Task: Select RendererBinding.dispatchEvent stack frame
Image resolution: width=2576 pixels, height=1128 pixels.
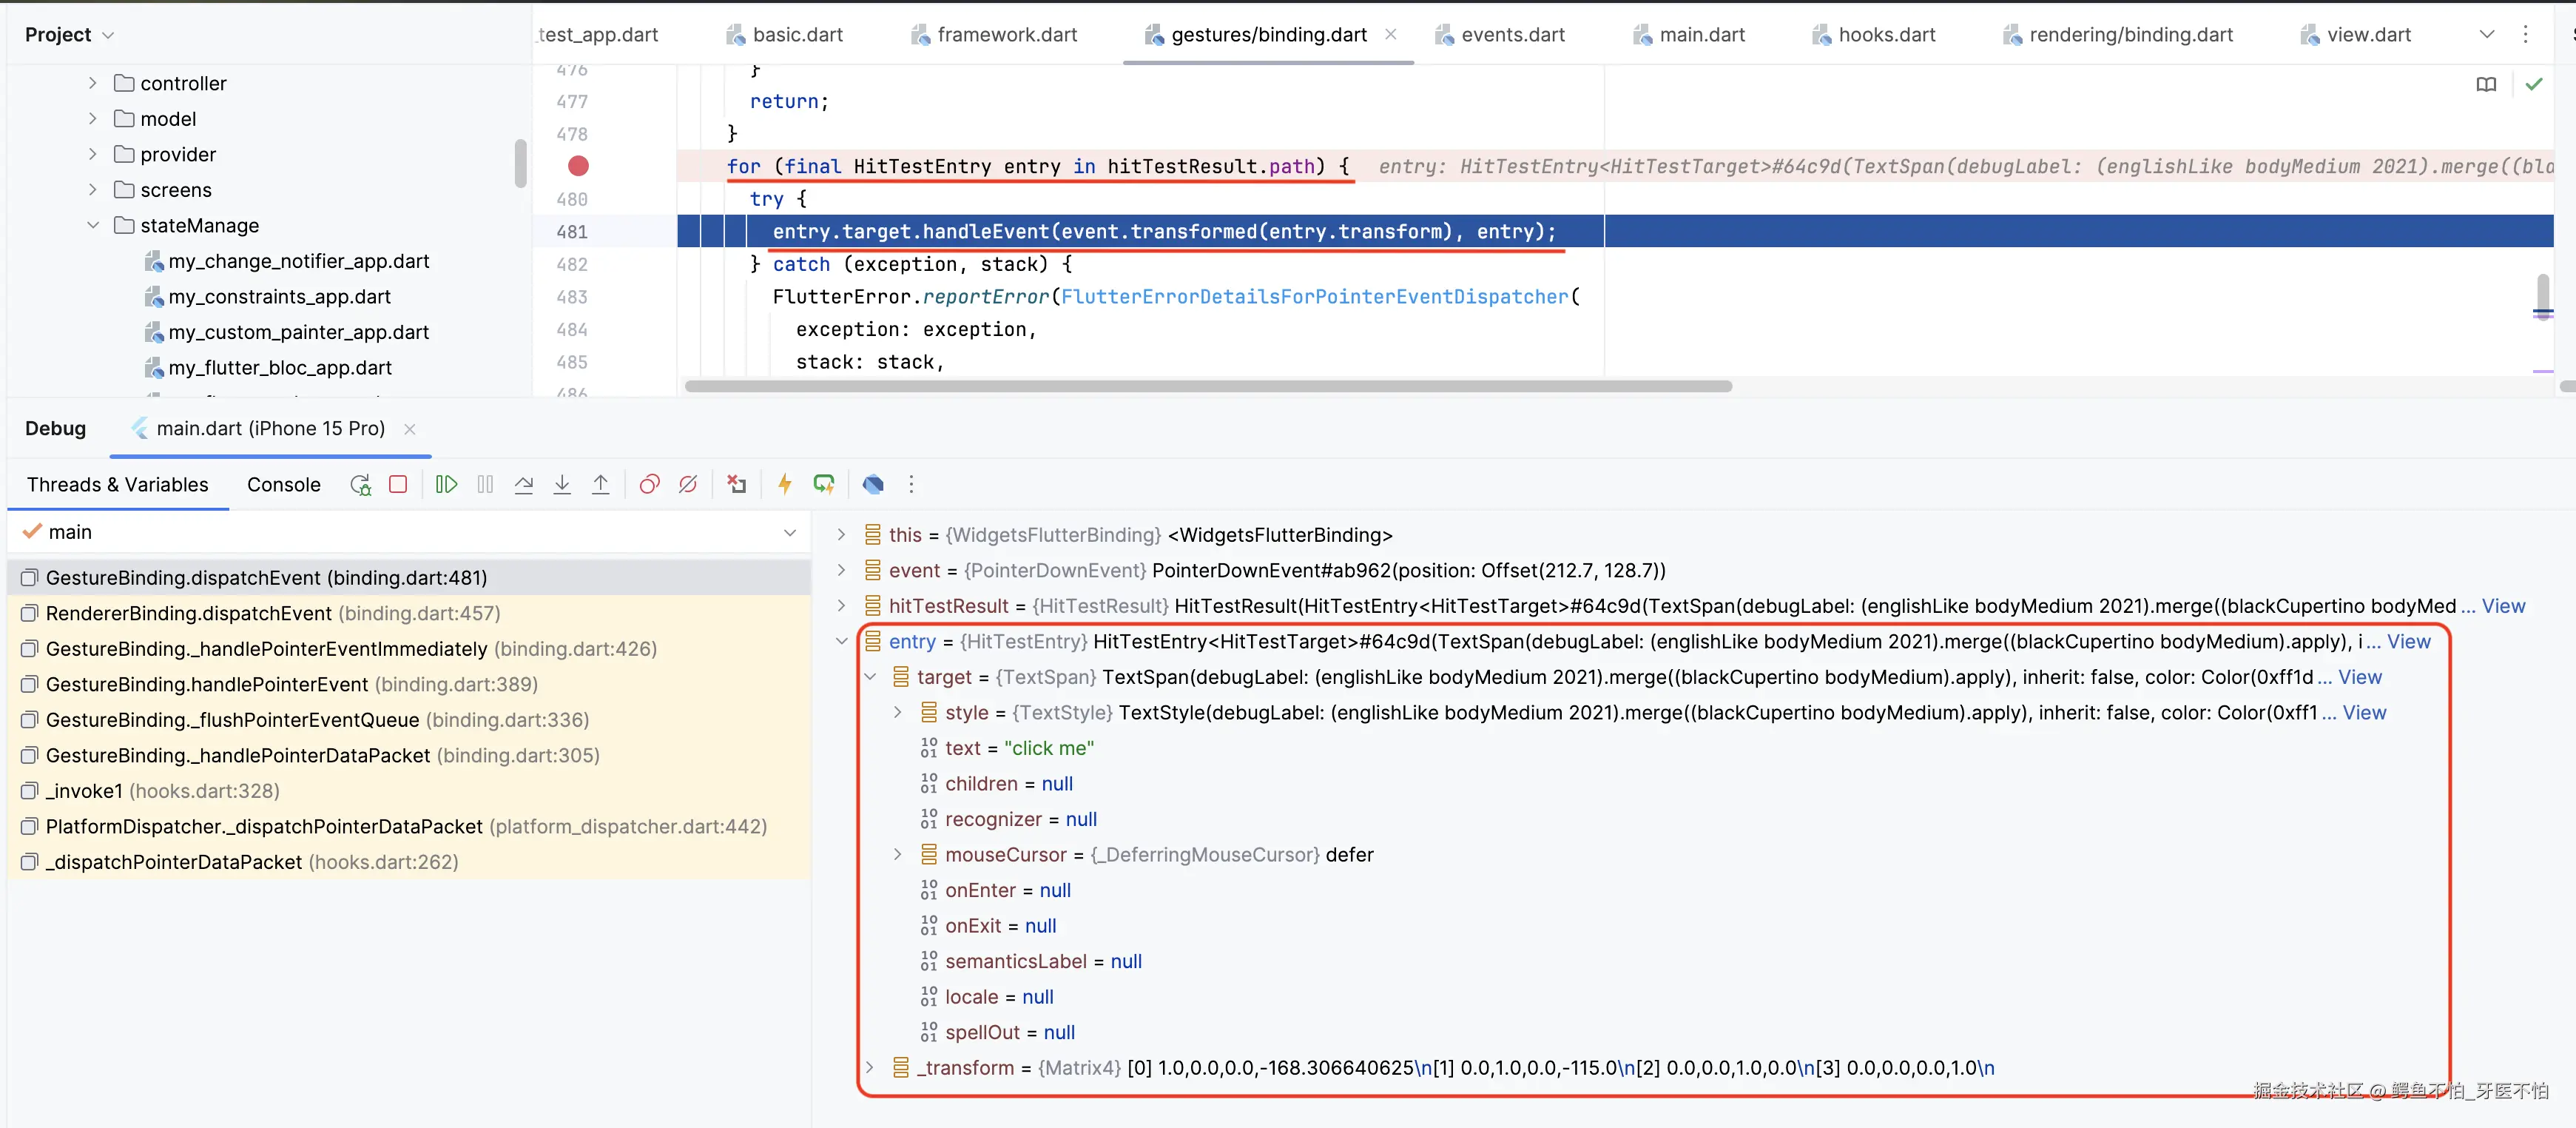Action: [189, 614]
